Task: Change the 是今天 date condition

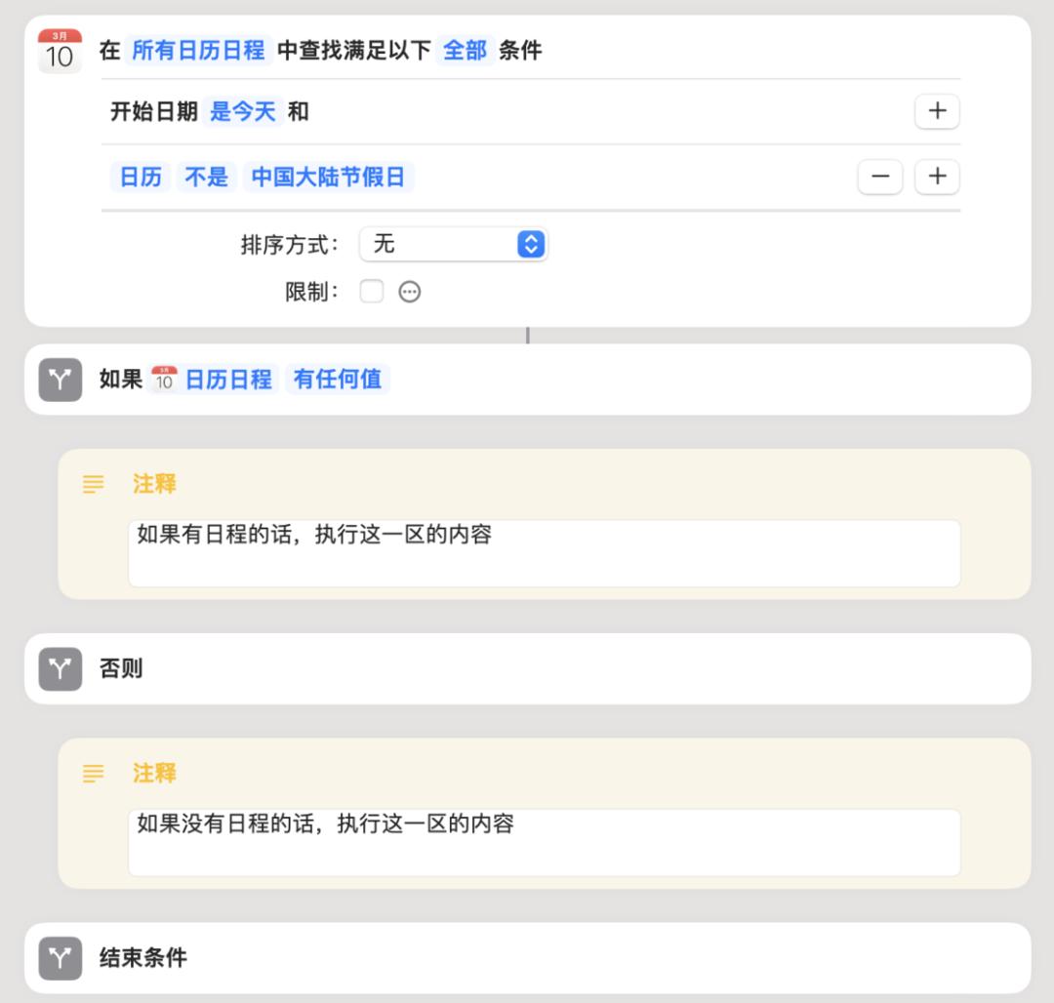Action: pyautogui.click(x=243, y=112)
